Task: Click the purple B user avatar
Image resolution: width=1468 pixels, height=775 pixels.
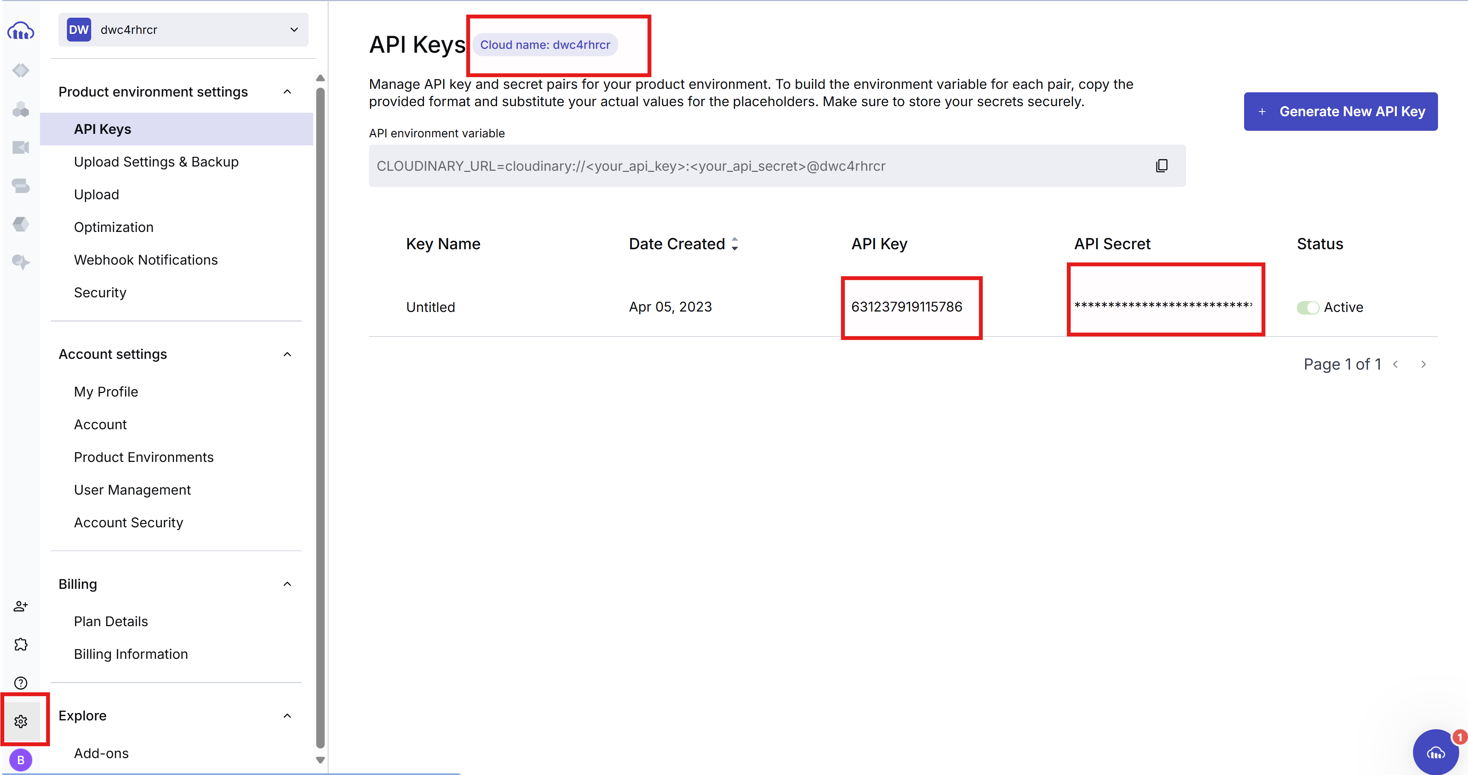Action: coord(20,760)
